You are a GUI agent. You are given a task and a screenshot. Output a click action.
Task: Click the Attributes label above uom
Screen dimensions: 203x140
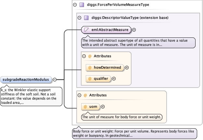point(98,95)
